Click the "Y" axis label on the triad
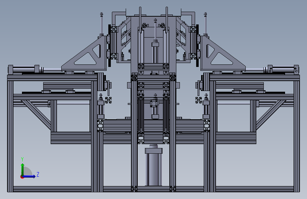307x199 pixels. [22, 159]
